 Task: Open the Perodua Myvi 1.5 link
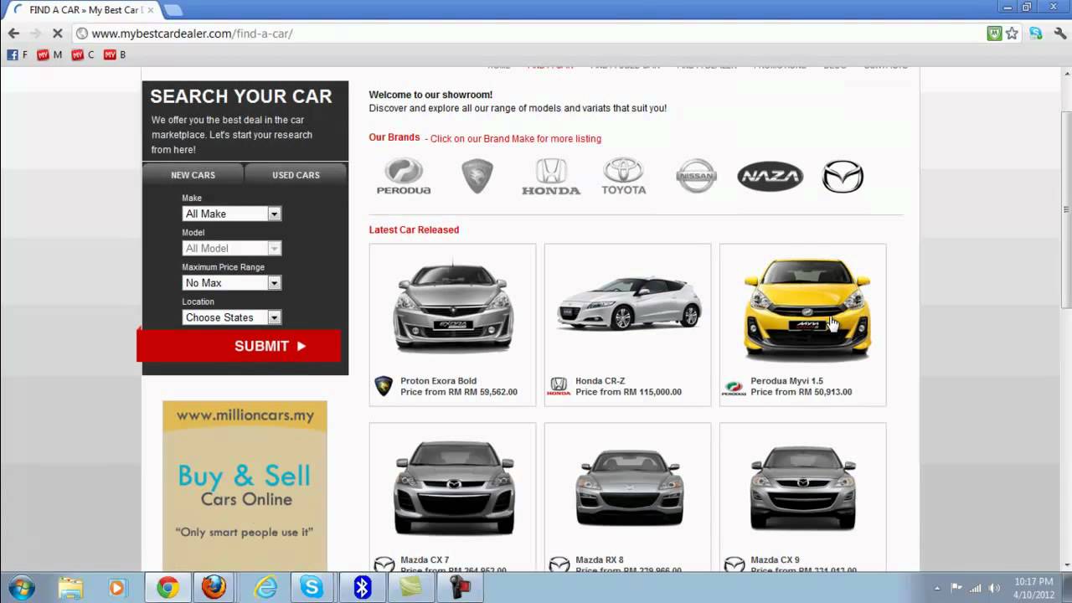click(786, 381)
